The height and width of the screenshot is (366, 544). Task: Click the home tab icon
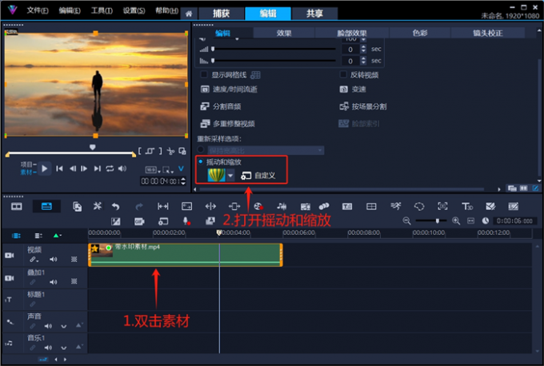[x=189, y=14]
